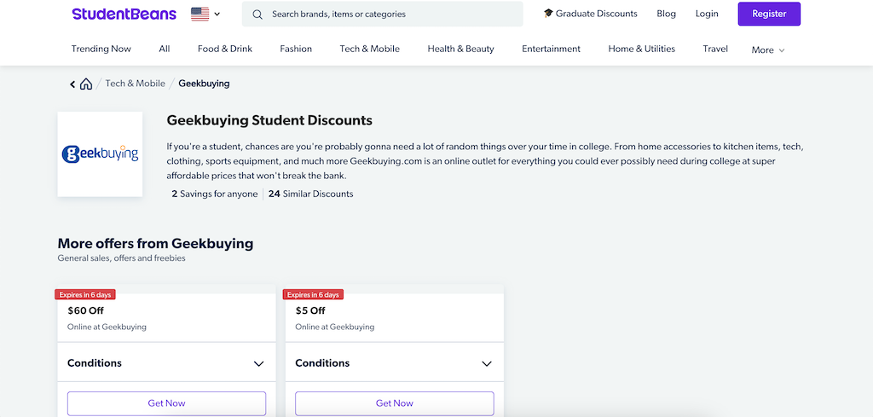873x417 pixels.
Task: Click More offers from Geekbuying heading
Action: [x=155, y=243]
